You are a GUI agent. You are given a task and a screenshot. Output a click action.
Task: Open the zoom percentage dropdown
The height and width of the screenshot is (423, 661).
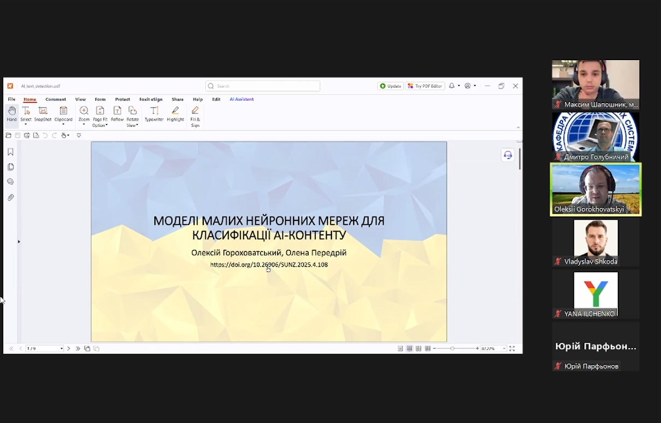[504, 349]
